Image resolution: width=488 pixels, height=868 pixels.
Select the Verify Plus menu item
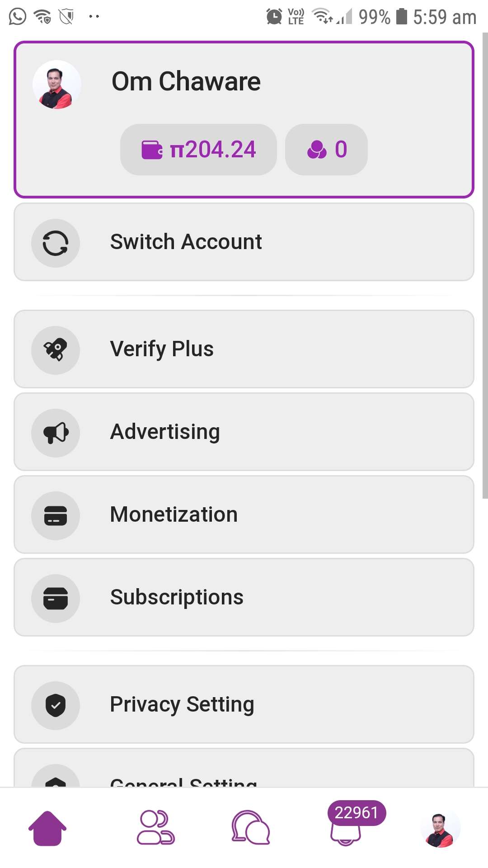(x=244, y=349)
